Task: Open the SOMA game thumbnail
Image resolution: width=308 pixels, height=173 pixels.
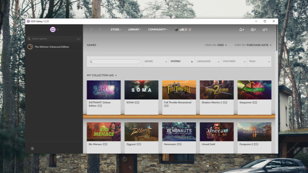Action: [142, 90]
